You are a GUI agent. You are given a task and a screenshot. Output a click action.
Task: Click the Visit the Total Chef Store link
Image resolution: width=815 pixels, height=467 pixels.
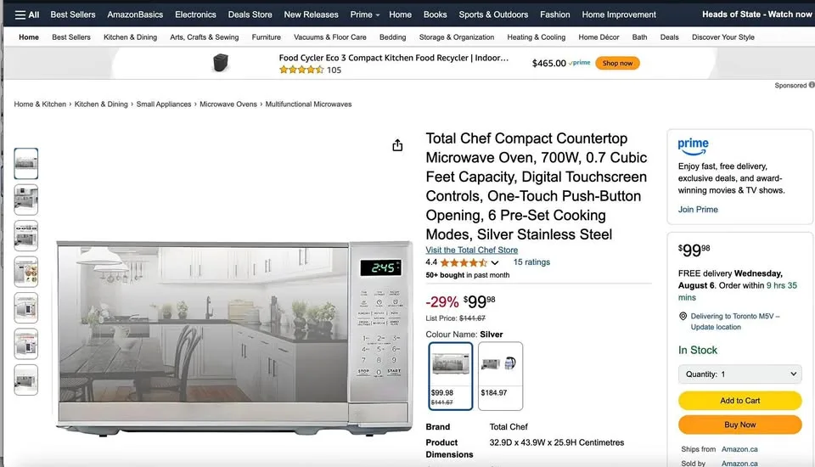(x=471, y=250)
